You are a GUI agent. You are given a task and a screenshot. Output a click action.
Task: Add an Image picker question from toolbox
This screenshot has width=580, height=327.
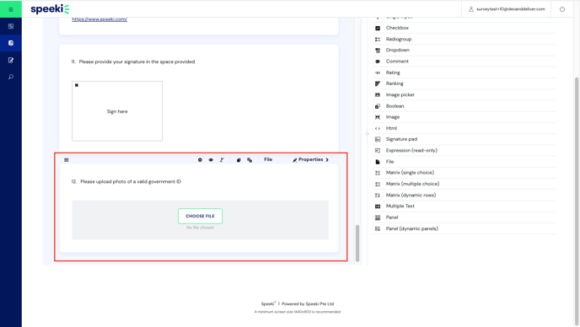(465, 94)
